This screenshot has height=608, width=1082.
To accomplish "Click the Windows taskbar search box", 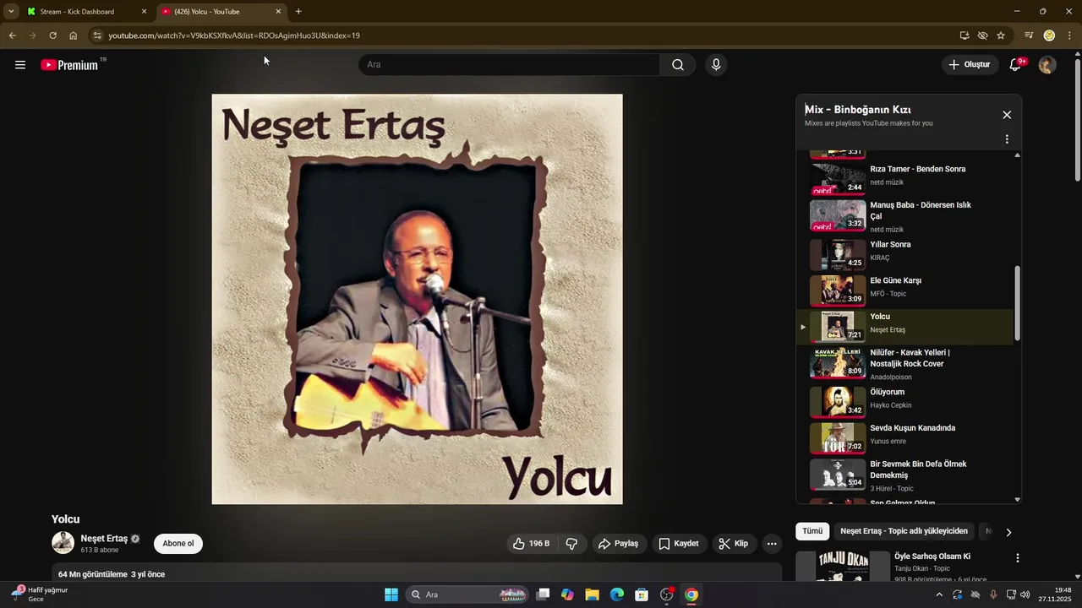I will pos(468,594).
